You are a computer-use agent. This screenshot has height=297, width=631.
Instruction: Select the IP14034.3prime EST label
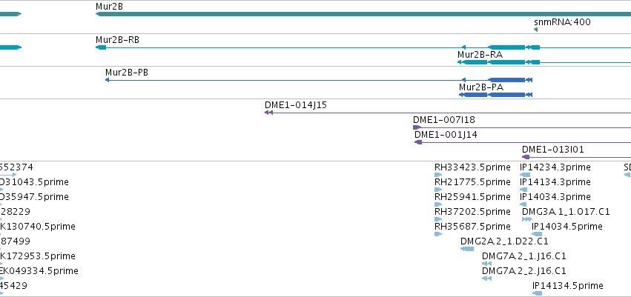[x=555, y=197]
